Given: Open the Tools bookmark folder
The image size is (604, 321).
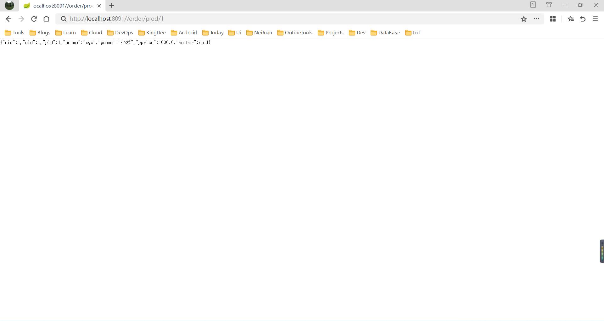Looking at the screenshot, I should 14,33.
